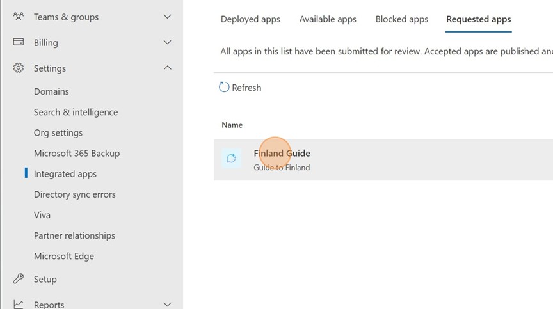Click the Settings gear icon
Viewport: 553px width, 309px height.
19,68
